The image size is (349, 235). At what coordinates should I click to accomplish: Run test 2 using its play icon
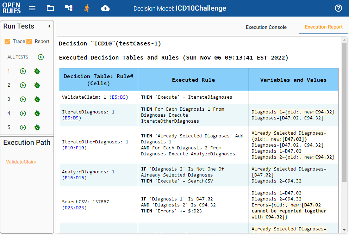point(23,85)
